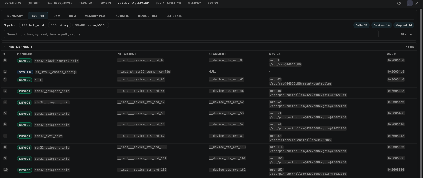Click the CFG primary chip
The height and width of the screenshot is (178, 423).
tap(59, 25)
